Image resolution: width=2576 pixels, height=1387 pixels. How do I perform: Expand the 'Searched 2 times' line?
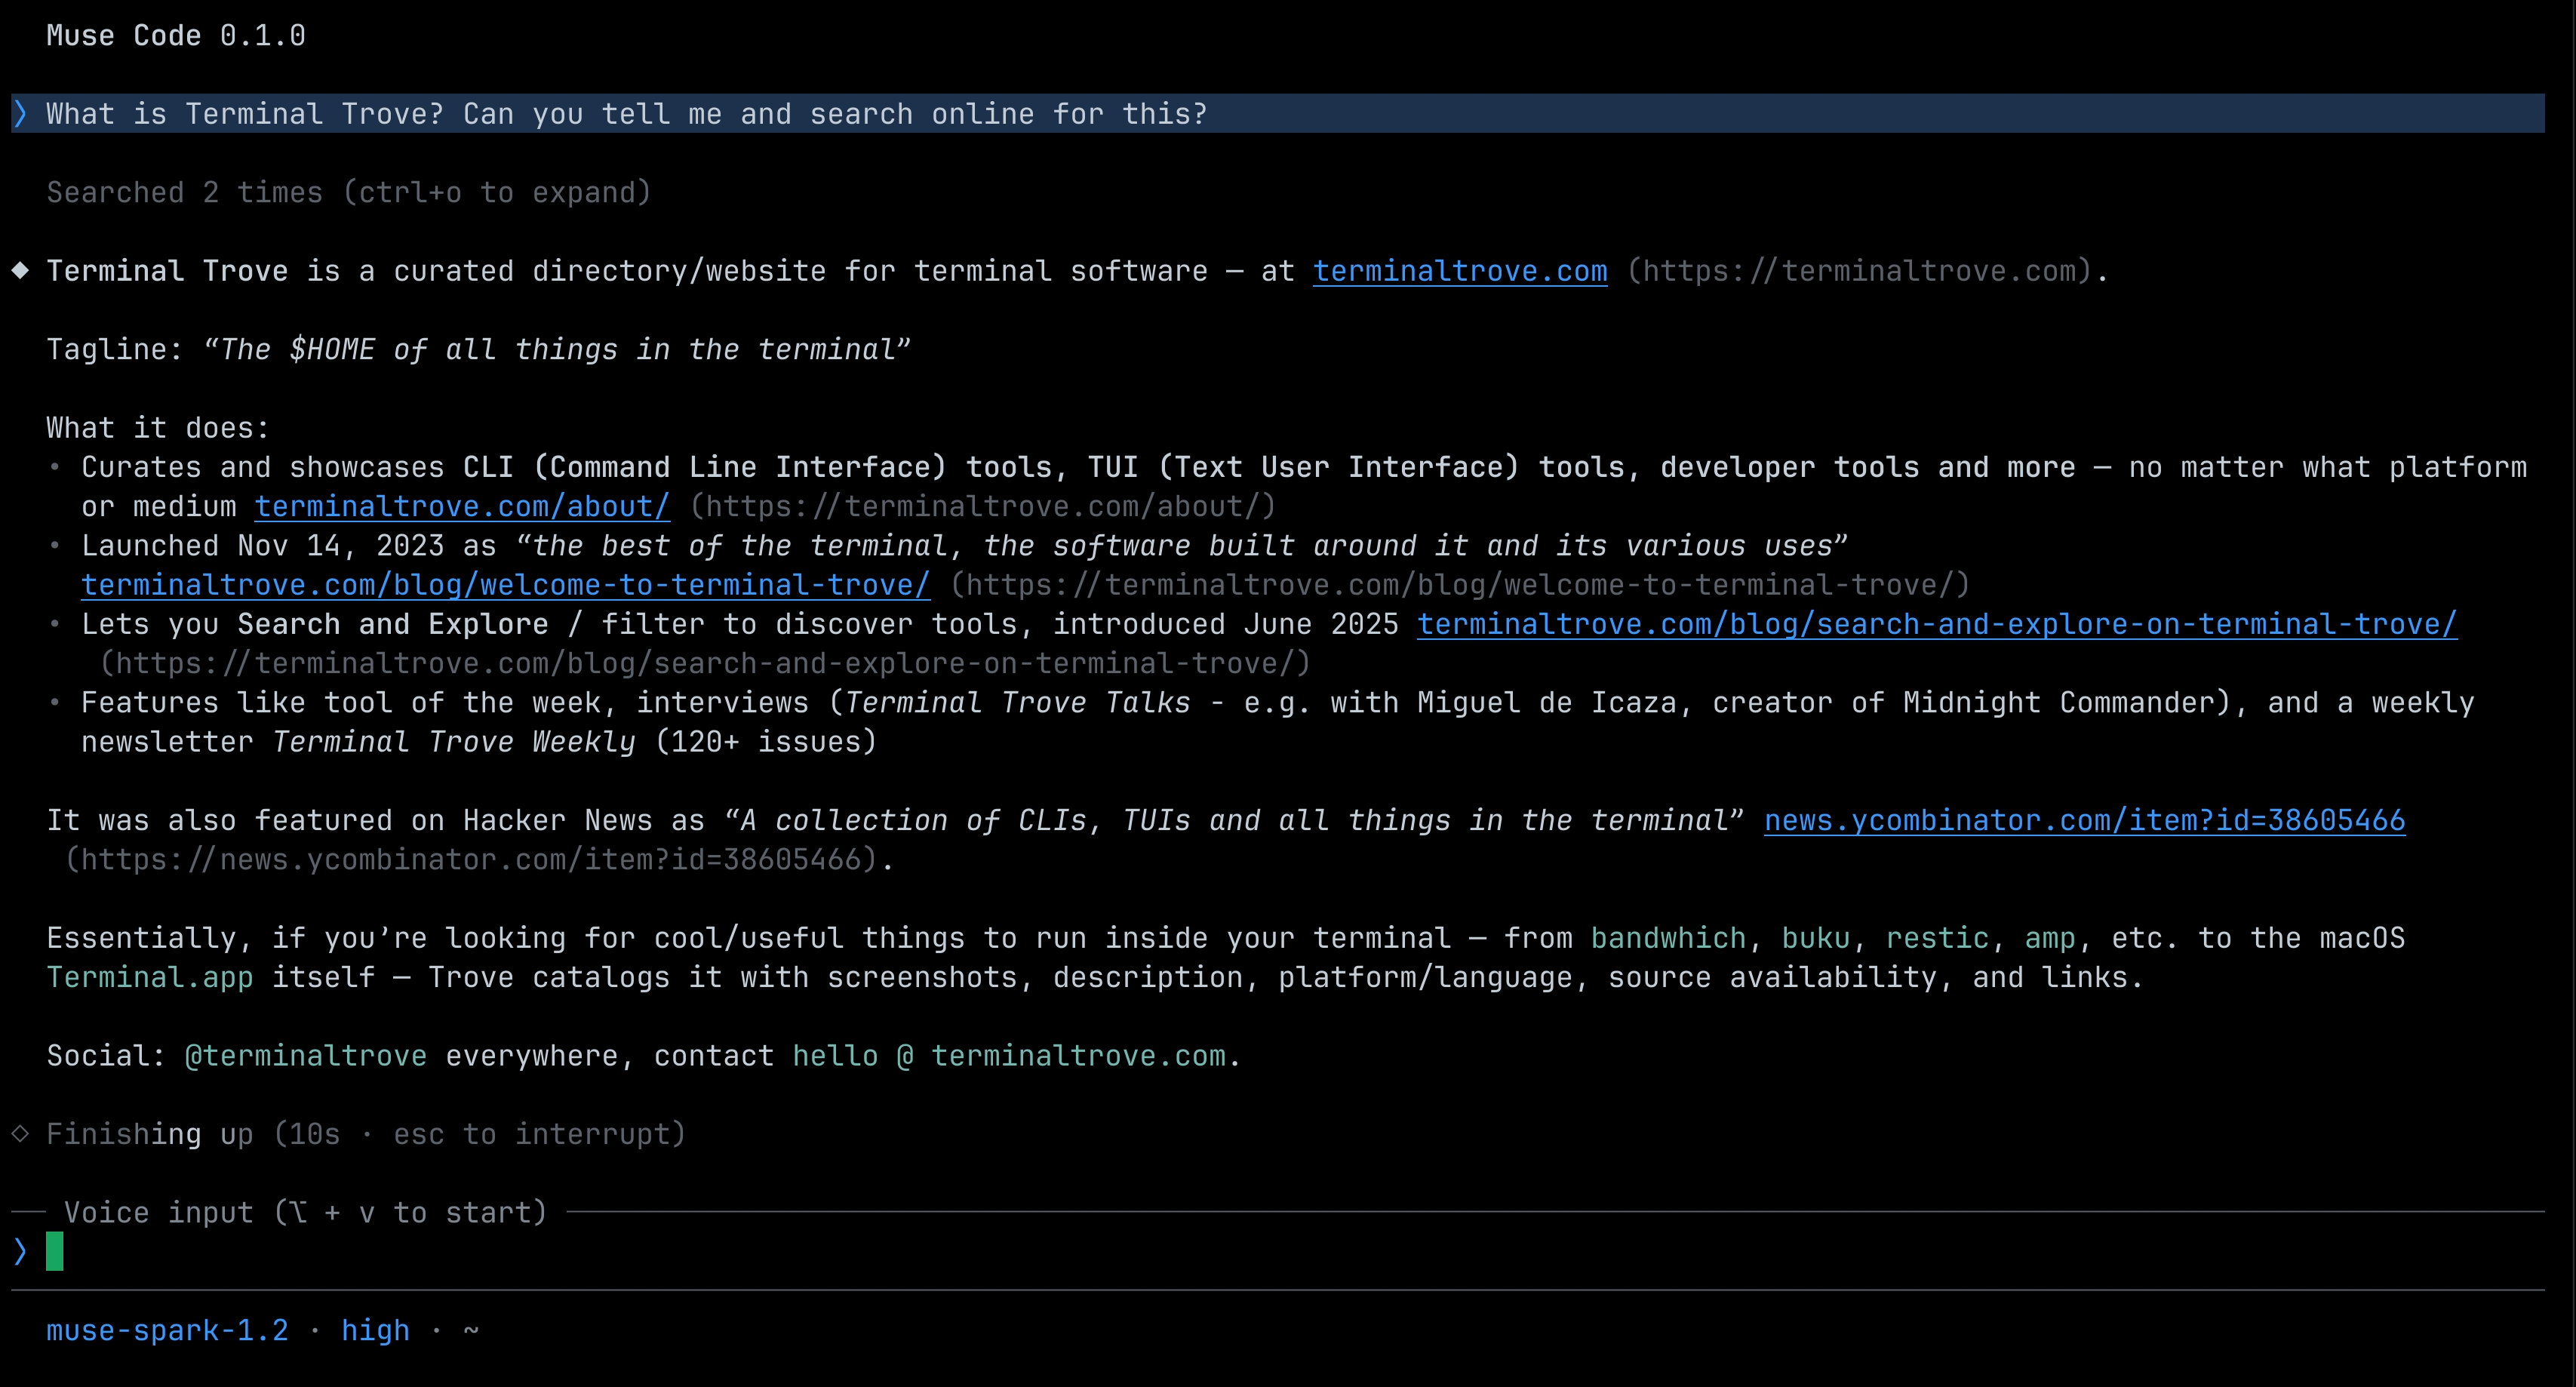[349, 193]
